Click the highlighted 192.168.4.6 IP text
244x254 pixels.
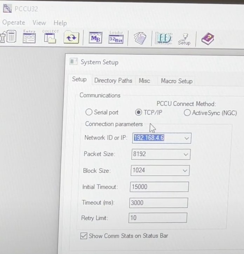point(149,138)
